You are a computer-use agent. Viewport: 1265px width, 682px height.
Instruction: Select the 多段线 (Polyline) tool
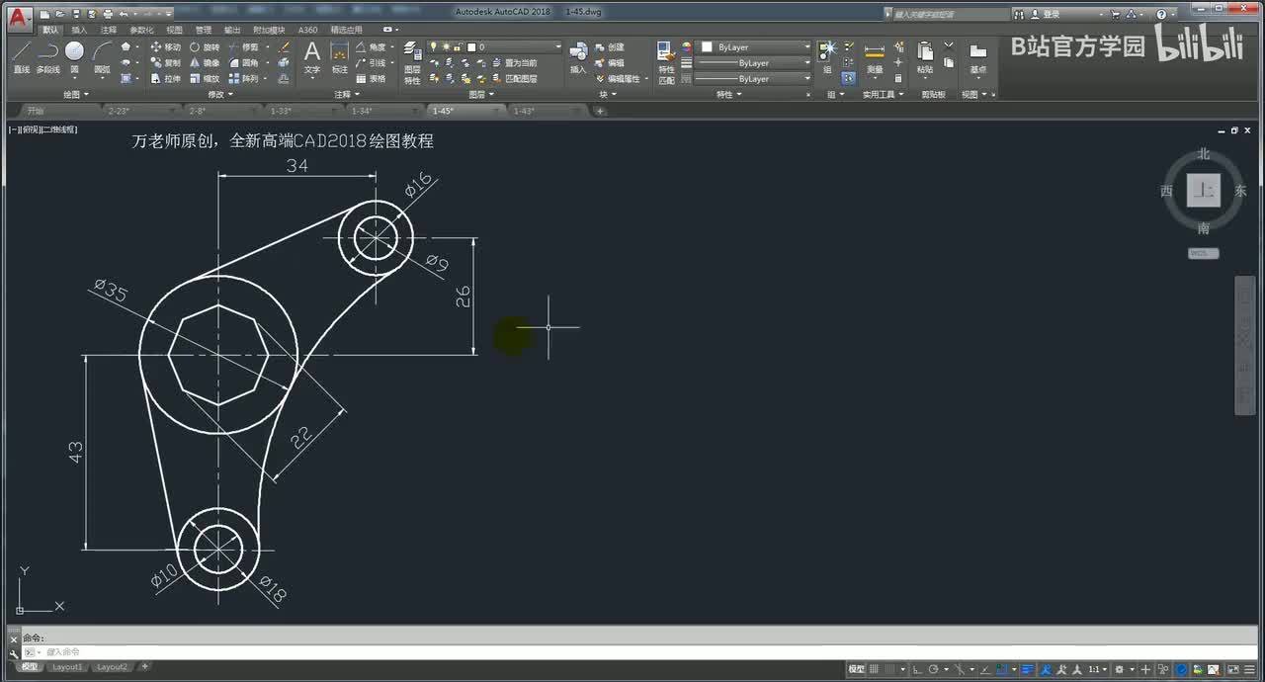(x=47, y=57)
